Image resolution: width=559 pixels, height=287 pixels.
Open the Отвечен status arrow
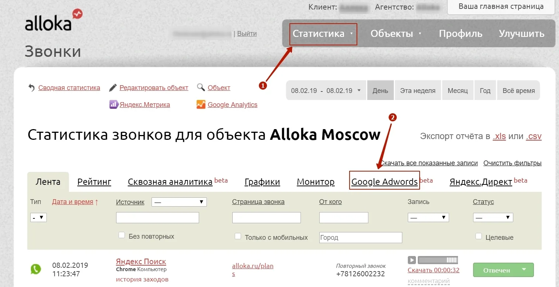click(524, 270)
